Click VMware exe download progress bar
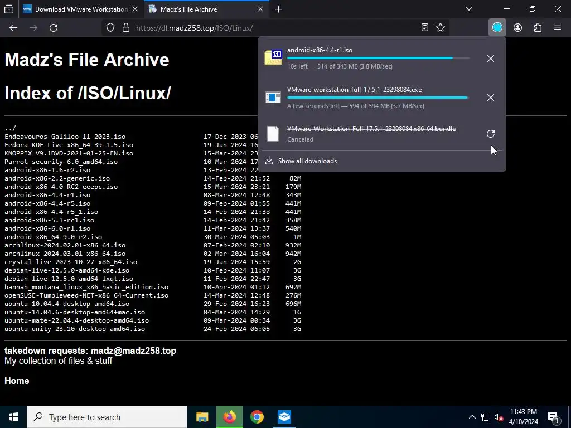 tap(379, 98)
